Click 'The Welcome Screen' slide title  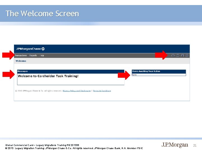(42, 13)
